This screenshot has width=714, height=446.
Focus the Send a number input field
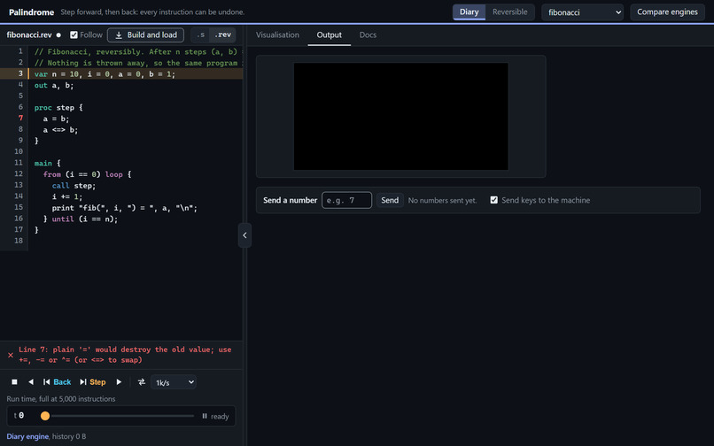click(x=346, y=200)
